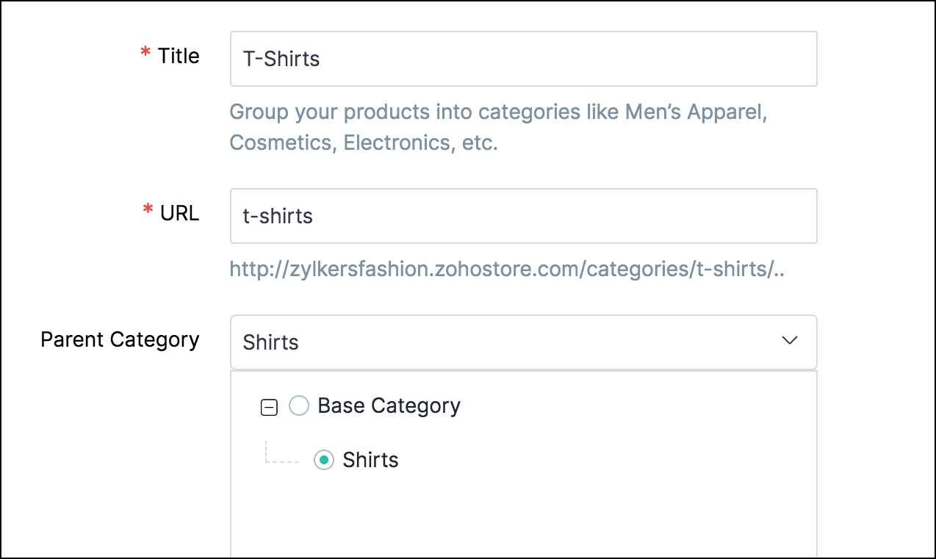Screen dimensions: 936x559
Task: Click the T-Shirts text in Title box
Action: 281,59
